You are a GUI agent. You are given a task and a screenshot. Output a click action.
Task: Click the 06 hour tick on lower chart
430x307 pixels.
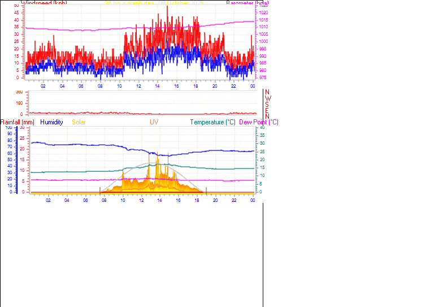point(85,200)
